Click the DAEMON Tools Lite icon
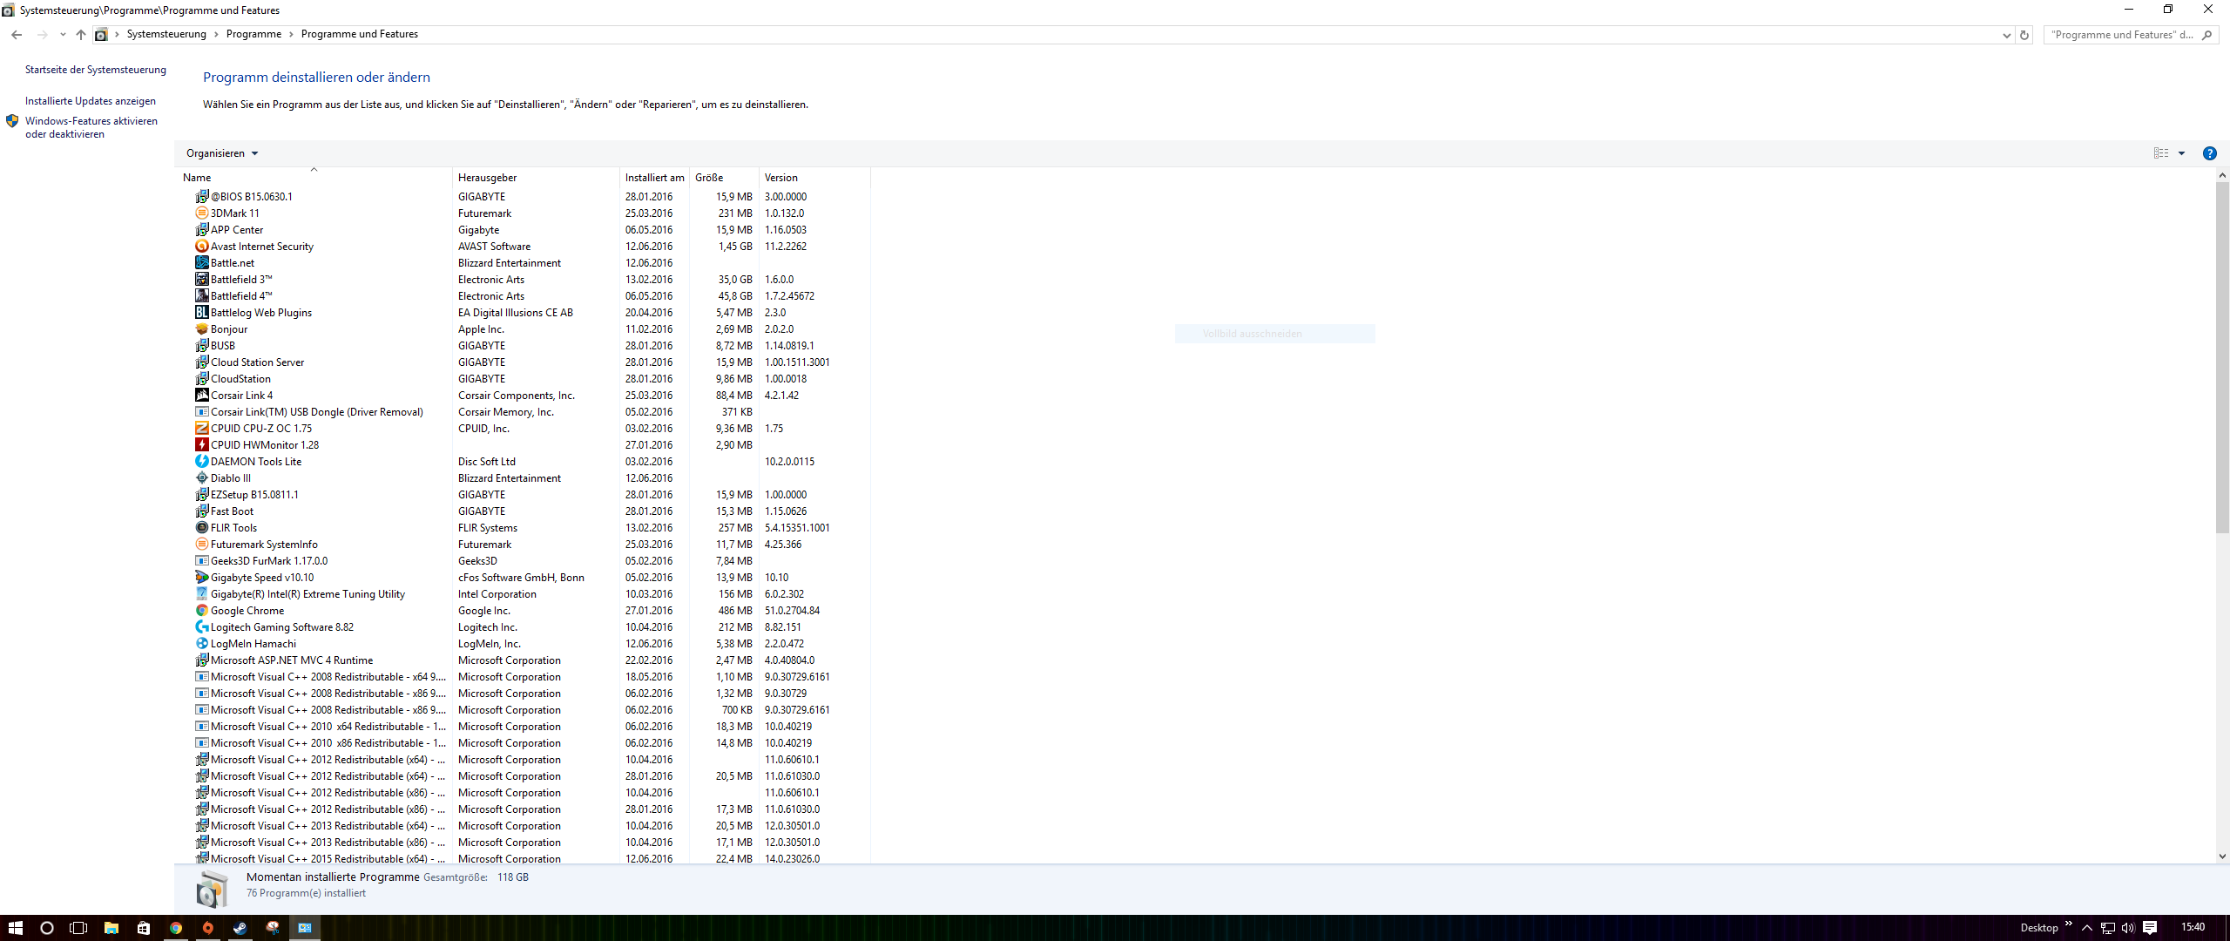Image resolution: width=2230 pixels, height=941 pixels. click(201, 462)
